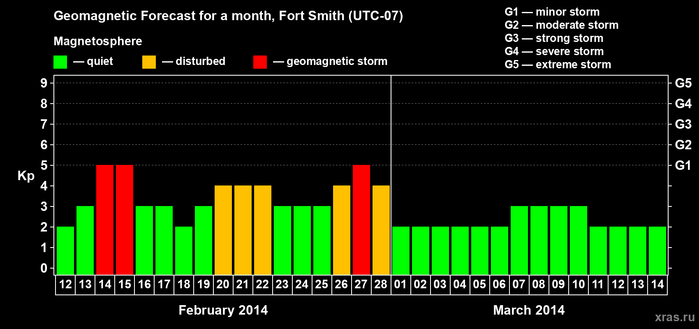This screenshot has height=329, width=699.
Task: Click the orange bar above February 22
Action: (263, 230)
